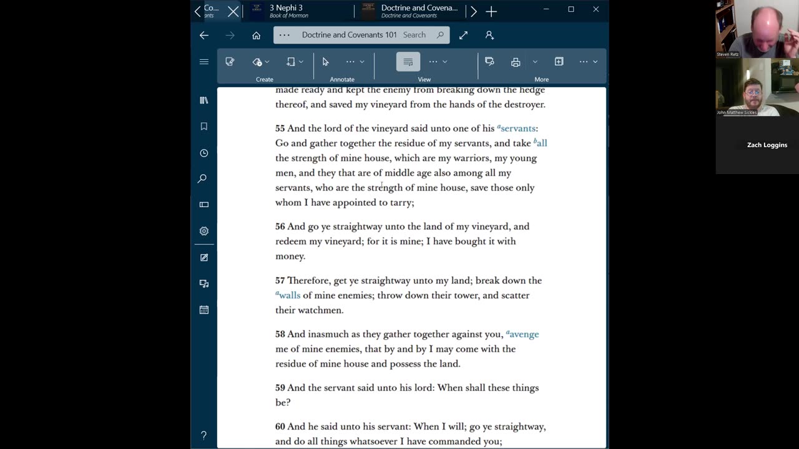Click the add clipping document icon in Create
Viewport: 799px width, 449px height.
291,62
